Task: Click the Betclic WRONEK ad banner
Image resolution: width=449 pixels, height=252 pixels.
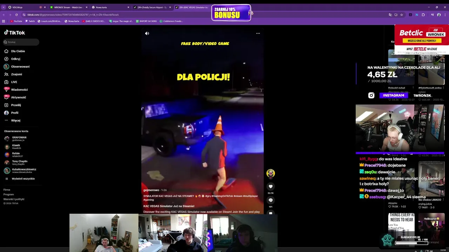Action: point(422,39)
